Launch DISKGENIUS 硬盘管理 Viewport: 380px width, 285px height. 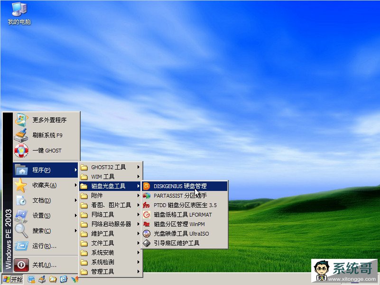click(185, 186)
